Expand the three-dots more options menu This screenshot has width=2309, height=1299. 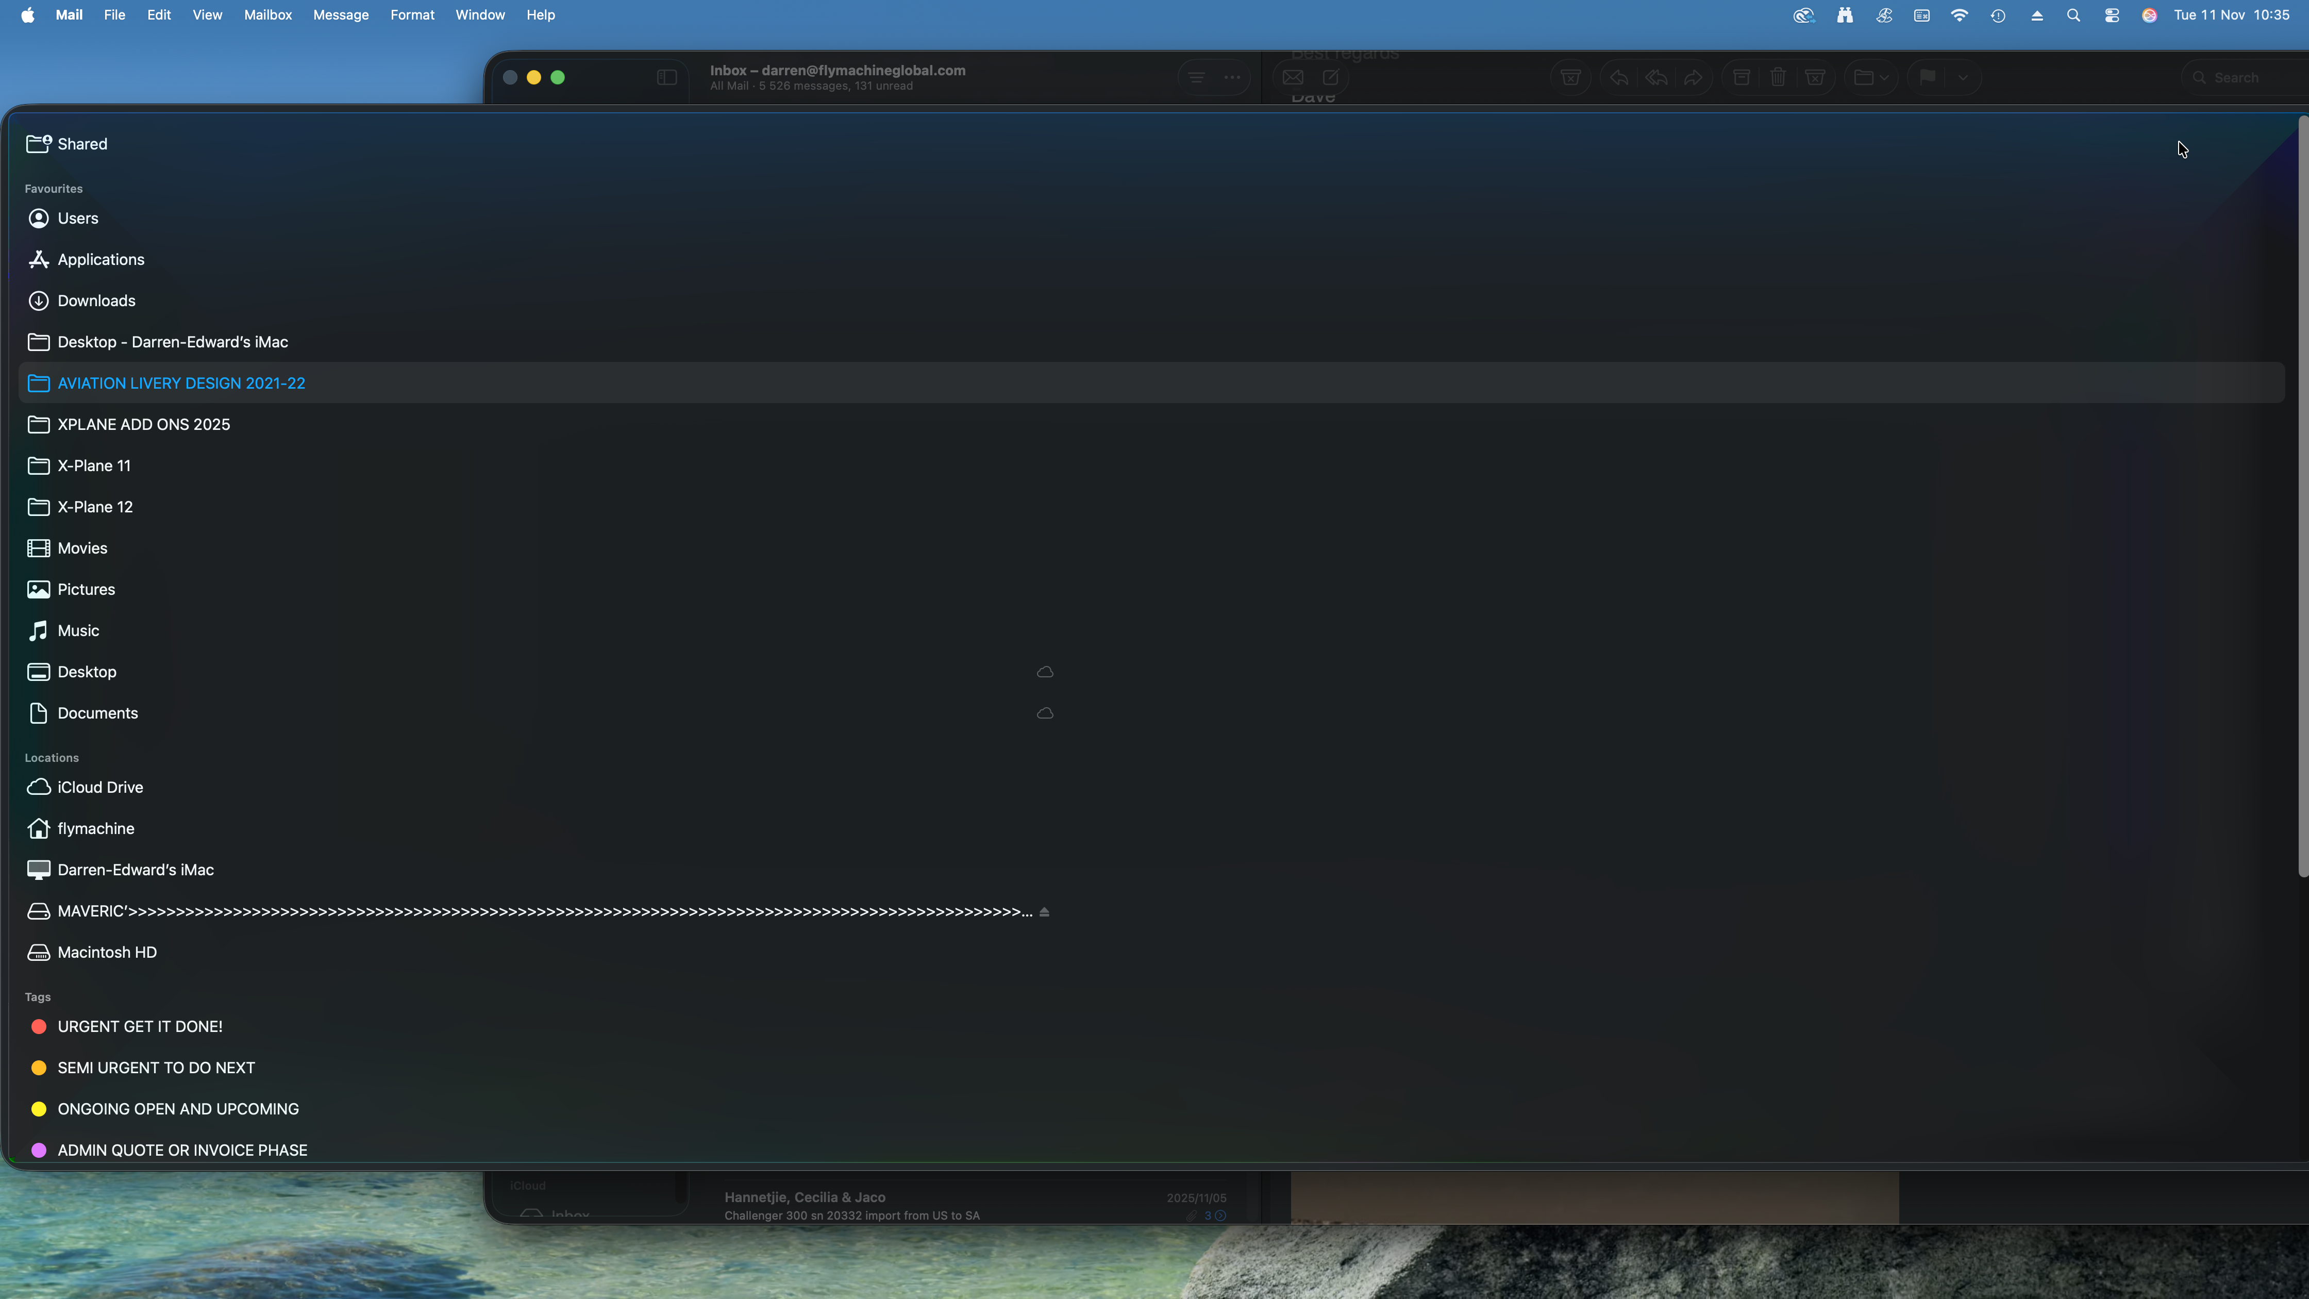pos(1232,78)
